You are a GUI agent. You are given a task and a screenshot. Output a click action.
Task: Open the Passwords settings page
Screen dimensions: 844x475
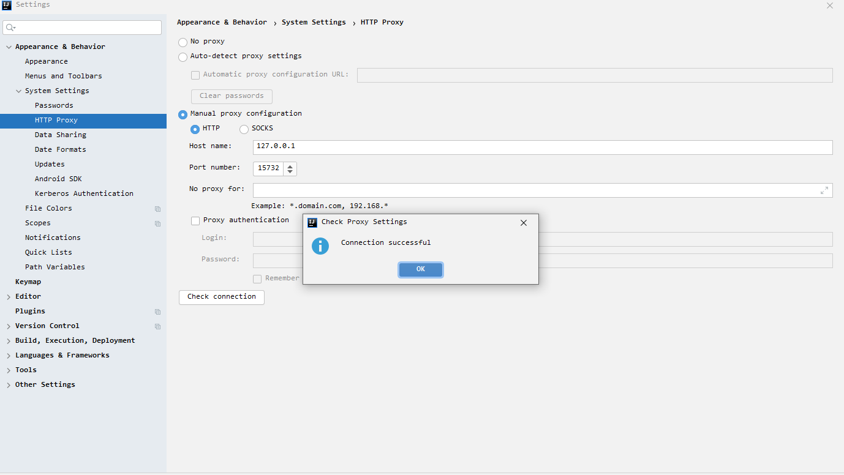click(54, 105)
